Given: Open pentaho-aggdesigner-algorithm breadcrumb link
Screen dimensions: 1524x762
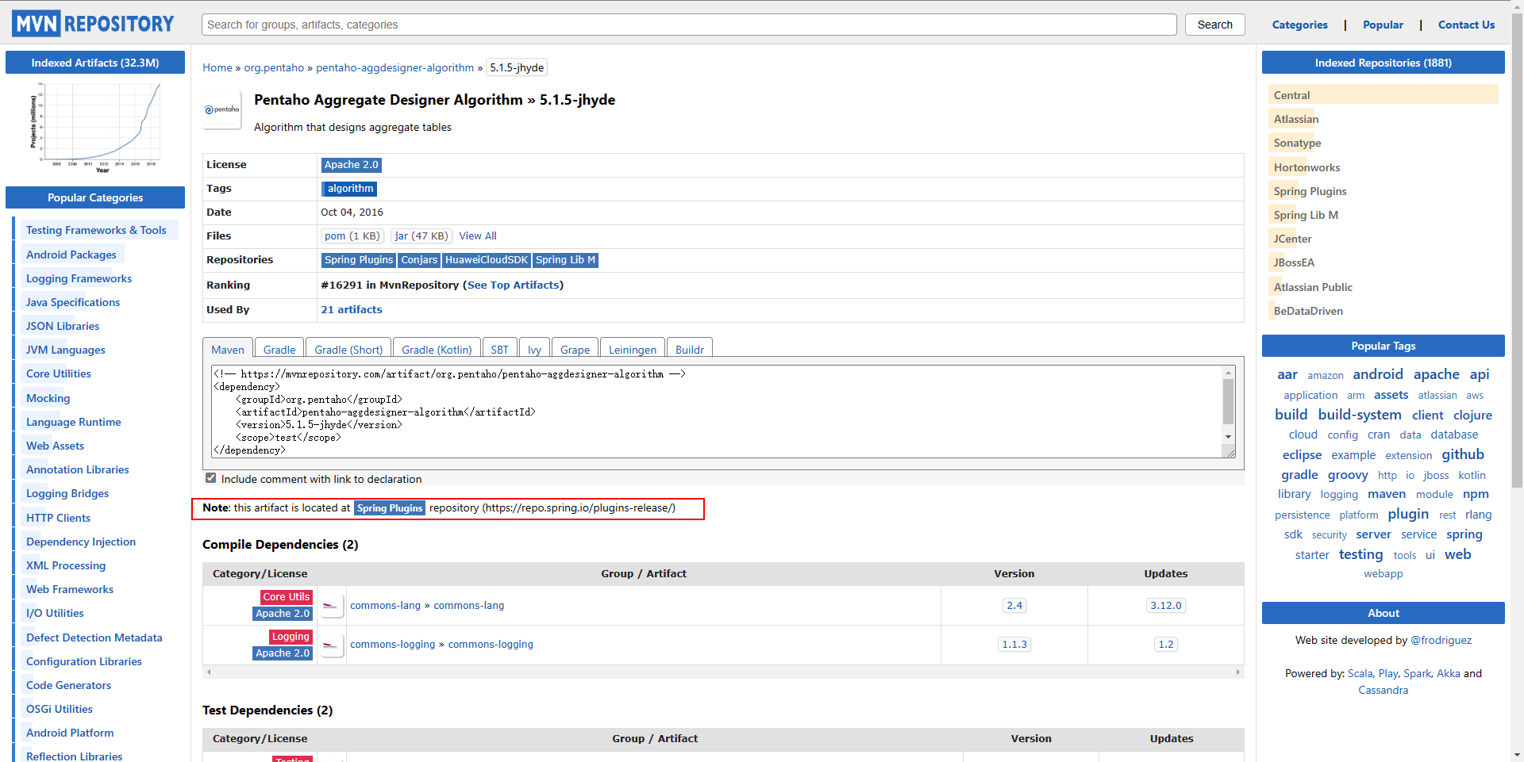Looking at the screenshot, I should point(394,67).
